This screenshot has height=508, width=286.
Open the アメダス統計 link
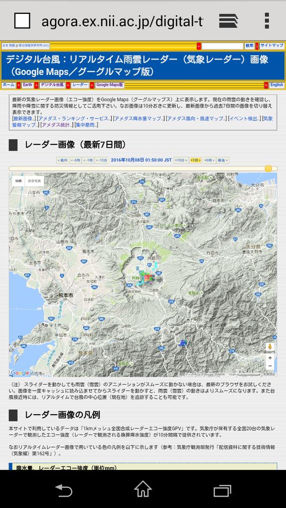(x=57, y=125)
